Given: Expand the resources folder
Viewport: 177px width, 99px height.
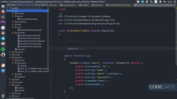Looking at the screenshot, I should (x=10, y=82).
